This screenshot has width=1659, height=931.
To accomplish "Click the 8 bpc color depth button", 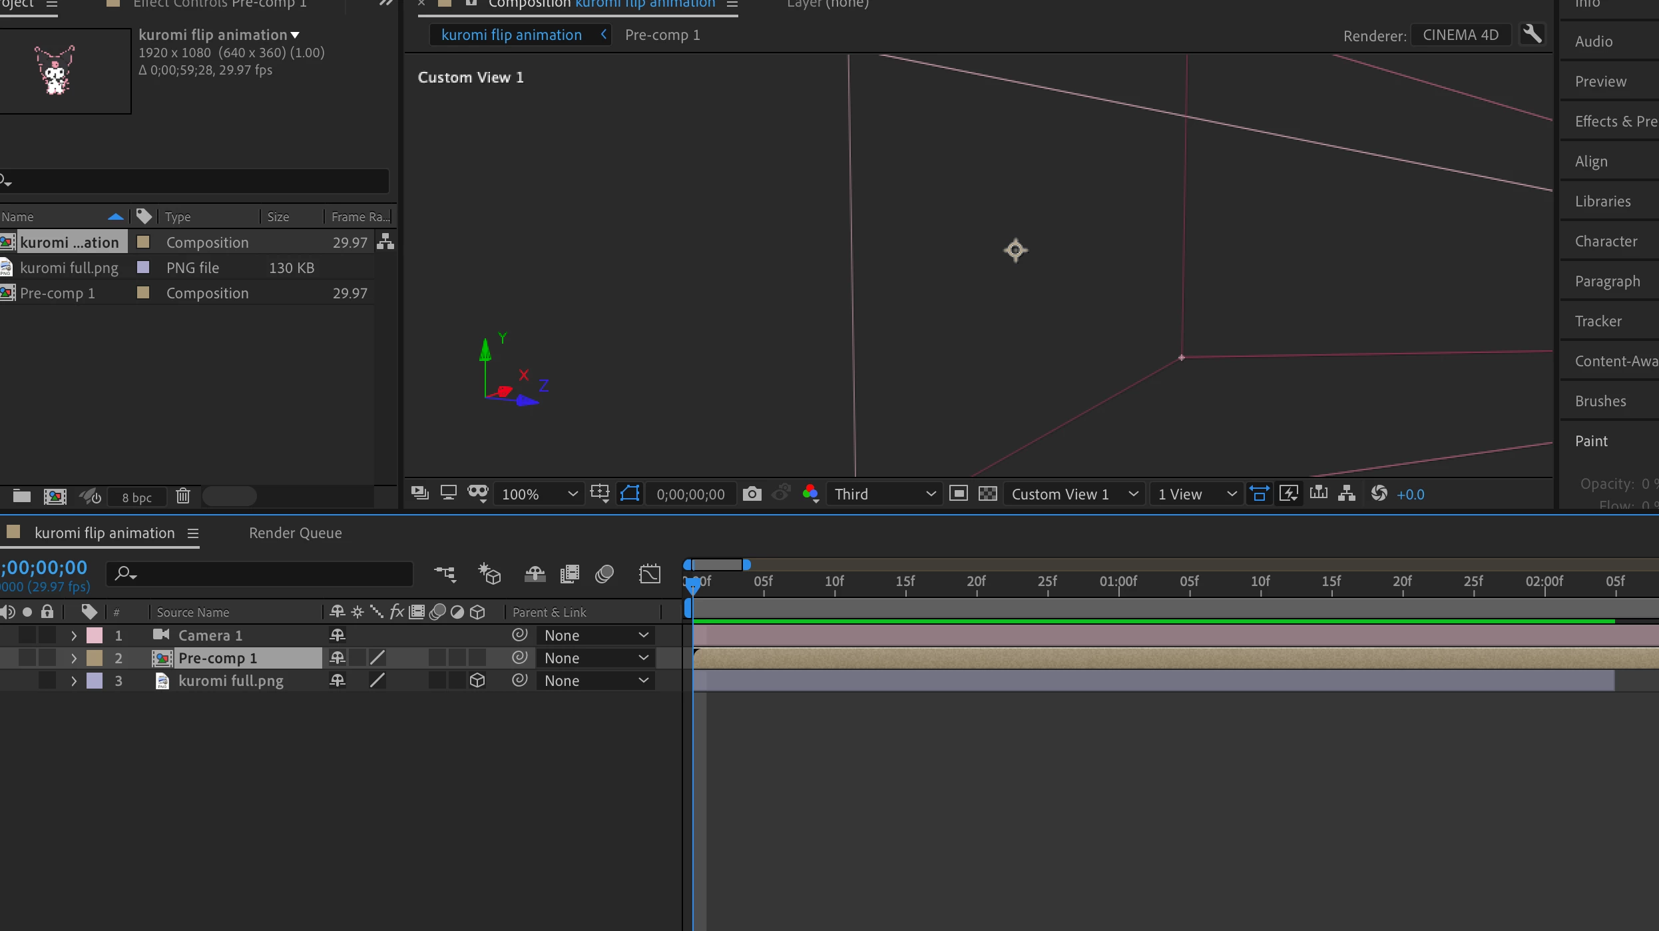I will click(x=136, y=497).
